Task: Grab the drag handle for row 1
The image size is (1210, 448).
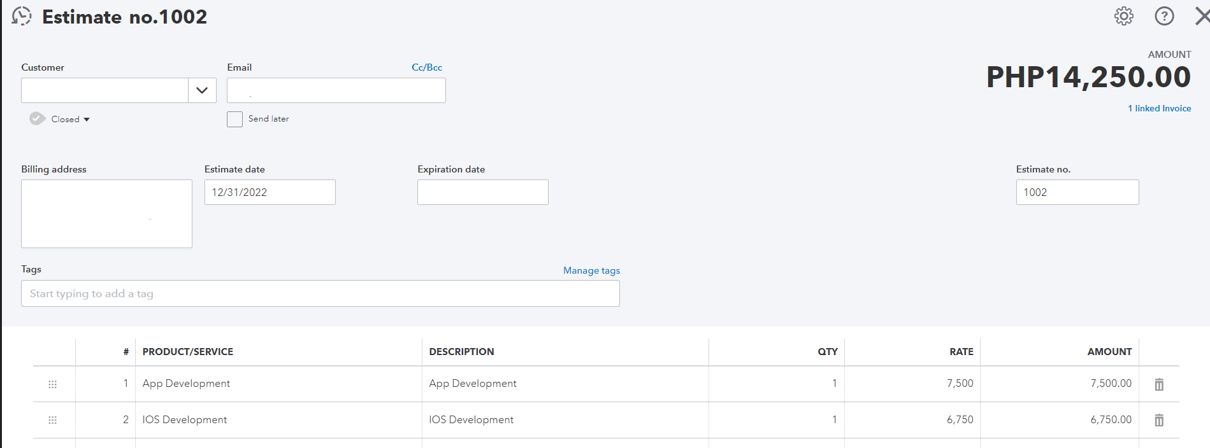Action: 53,384
